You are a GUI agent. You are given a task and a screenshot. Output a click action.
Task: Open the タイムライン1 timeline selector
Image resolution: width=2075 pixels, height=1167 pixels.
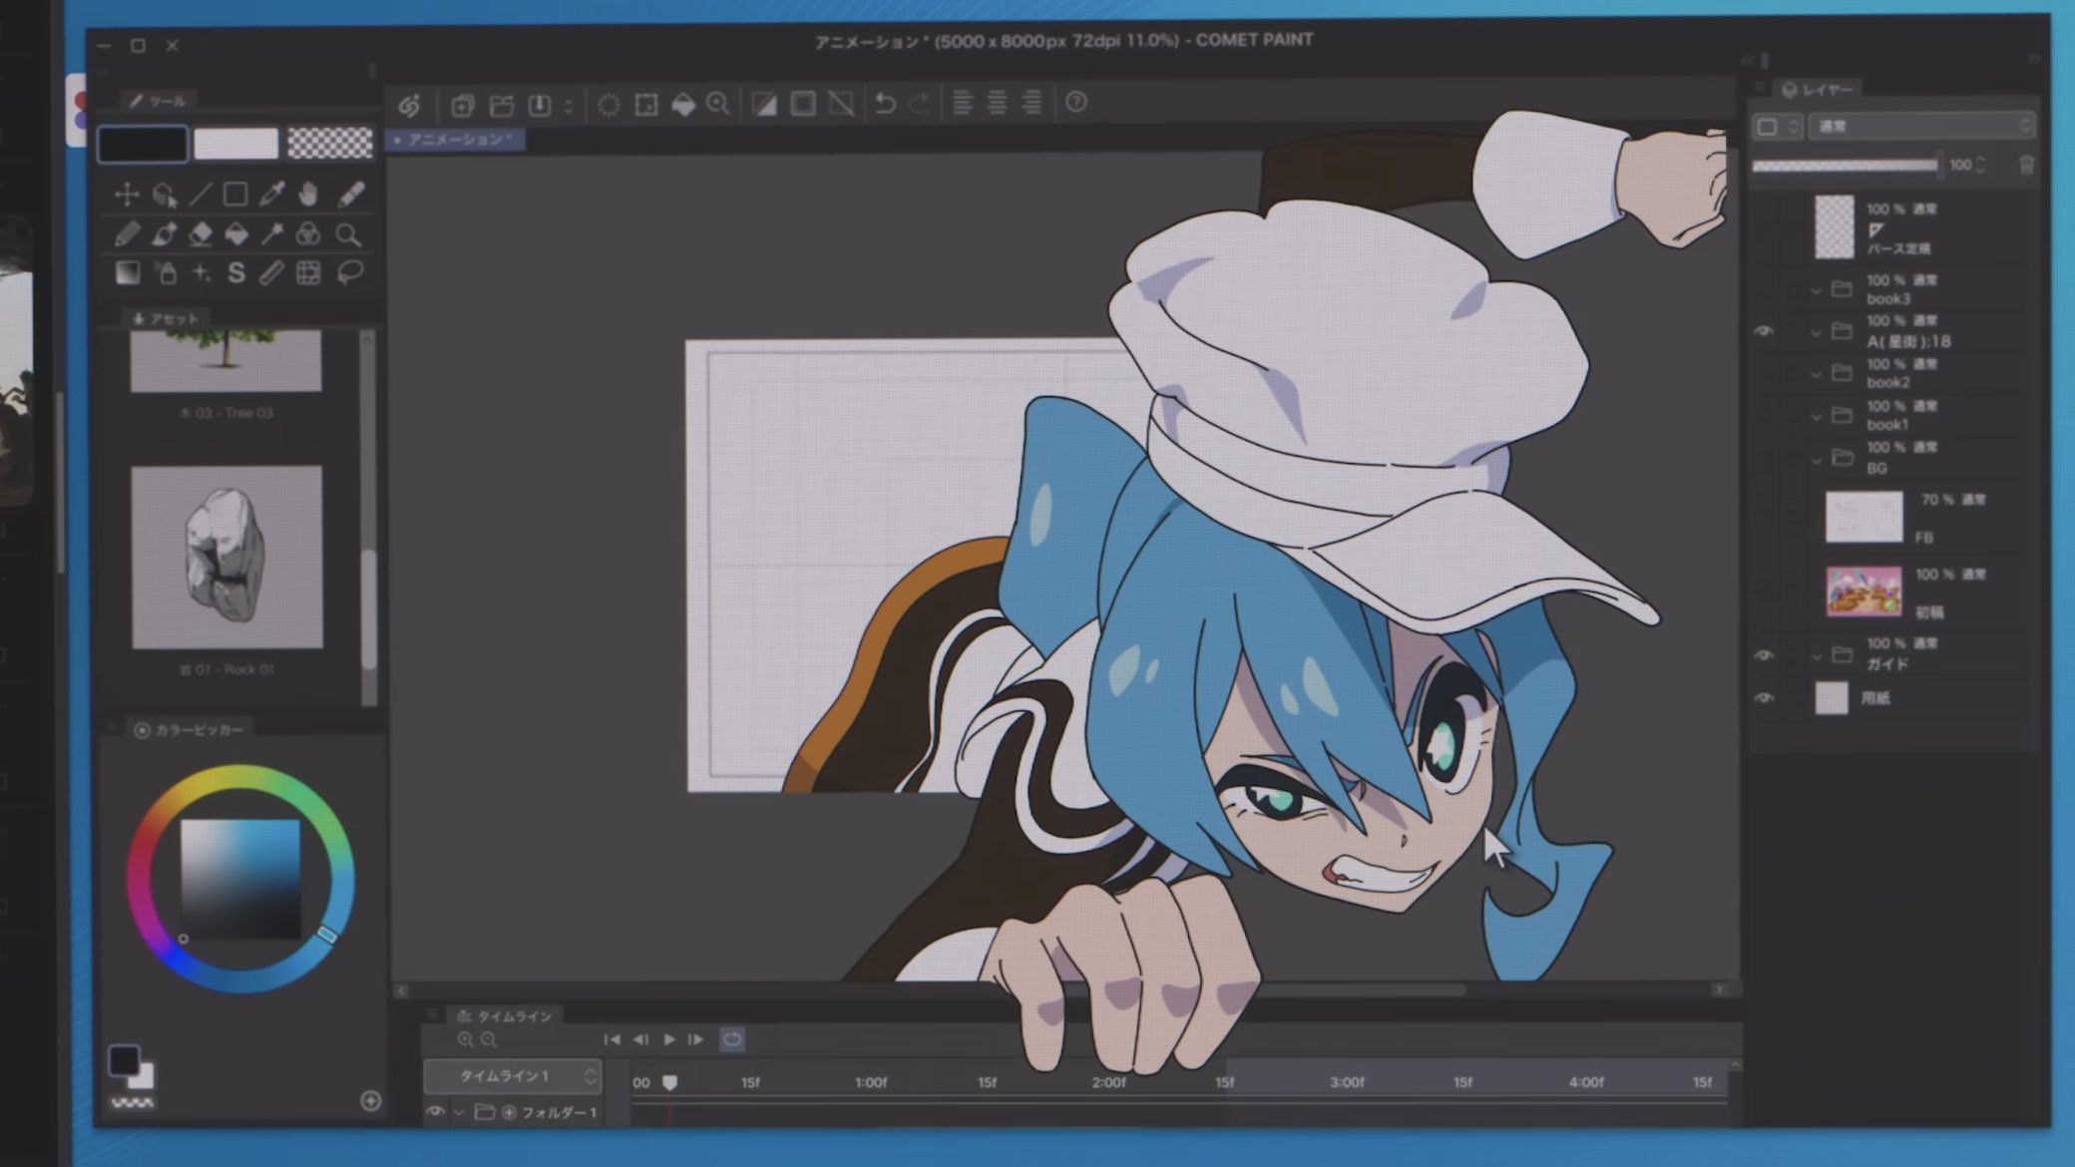(513, 1075)
